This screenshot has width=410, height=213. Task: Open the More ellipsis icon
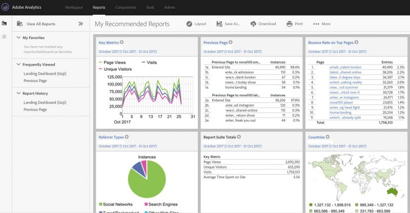coord(316,24)
